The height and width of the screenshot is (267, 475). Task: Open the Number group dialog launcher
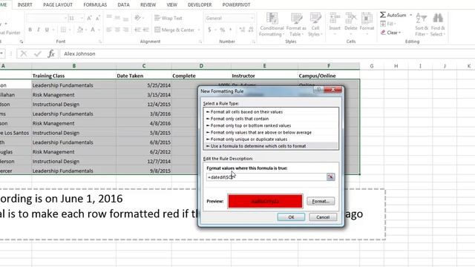click(253, 42)
